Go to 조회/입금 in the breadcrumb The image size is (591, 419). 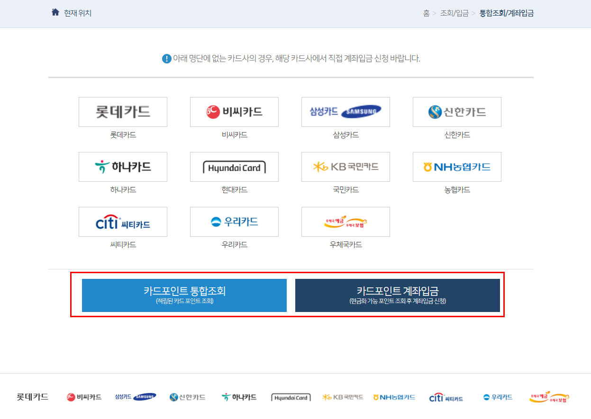(x=455, y=13)
